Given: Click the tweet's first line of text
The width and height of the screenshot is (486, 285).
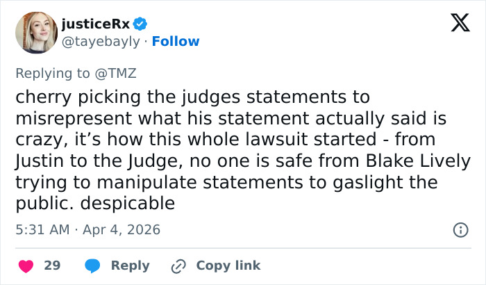Looking at the screenshot, I should pos(192,97).
